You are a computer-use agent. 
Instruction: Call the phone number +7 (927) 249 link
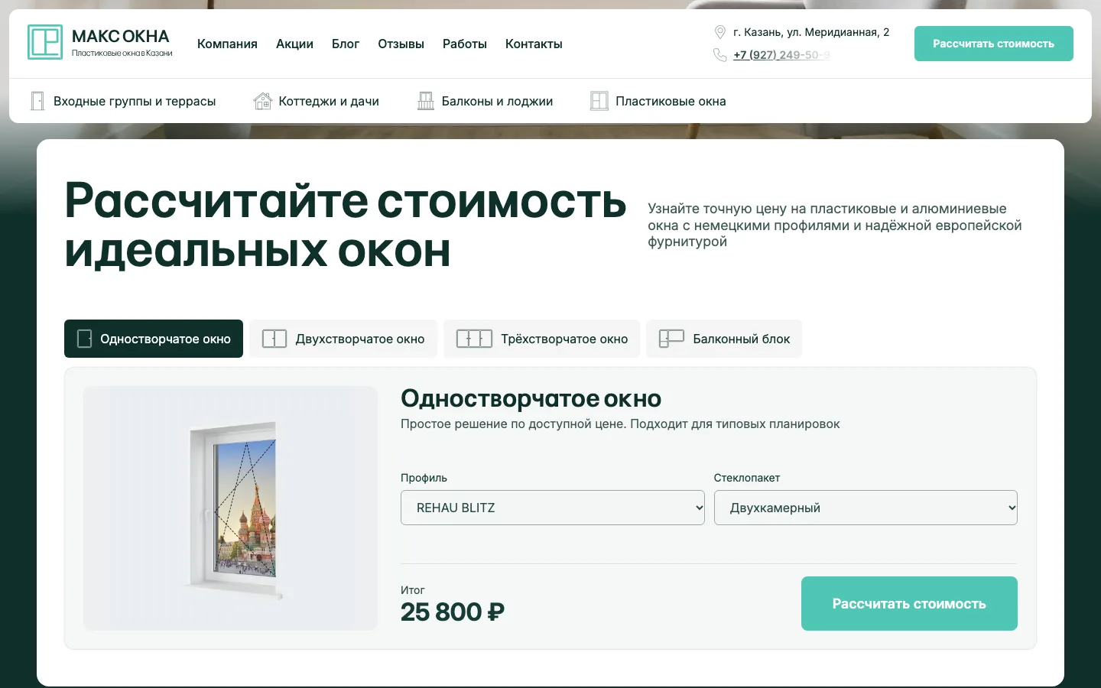781,55
